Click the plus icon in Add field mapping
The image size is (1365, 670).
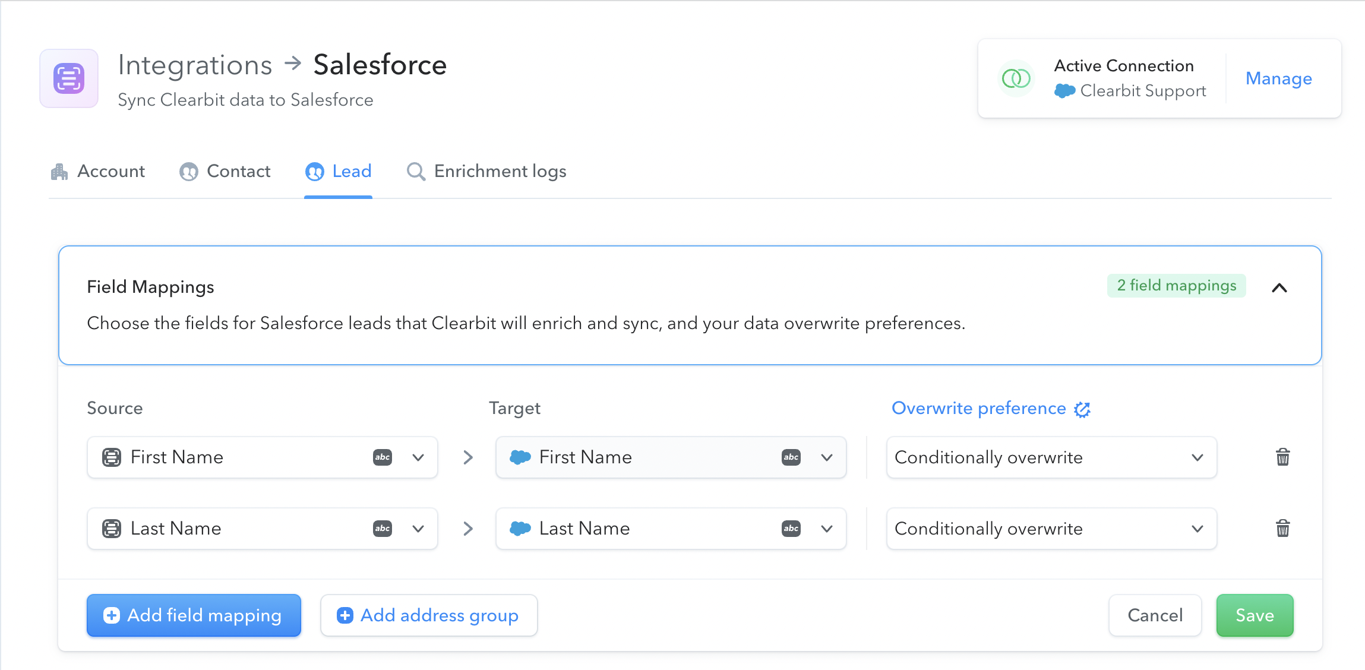pos(111,615)
